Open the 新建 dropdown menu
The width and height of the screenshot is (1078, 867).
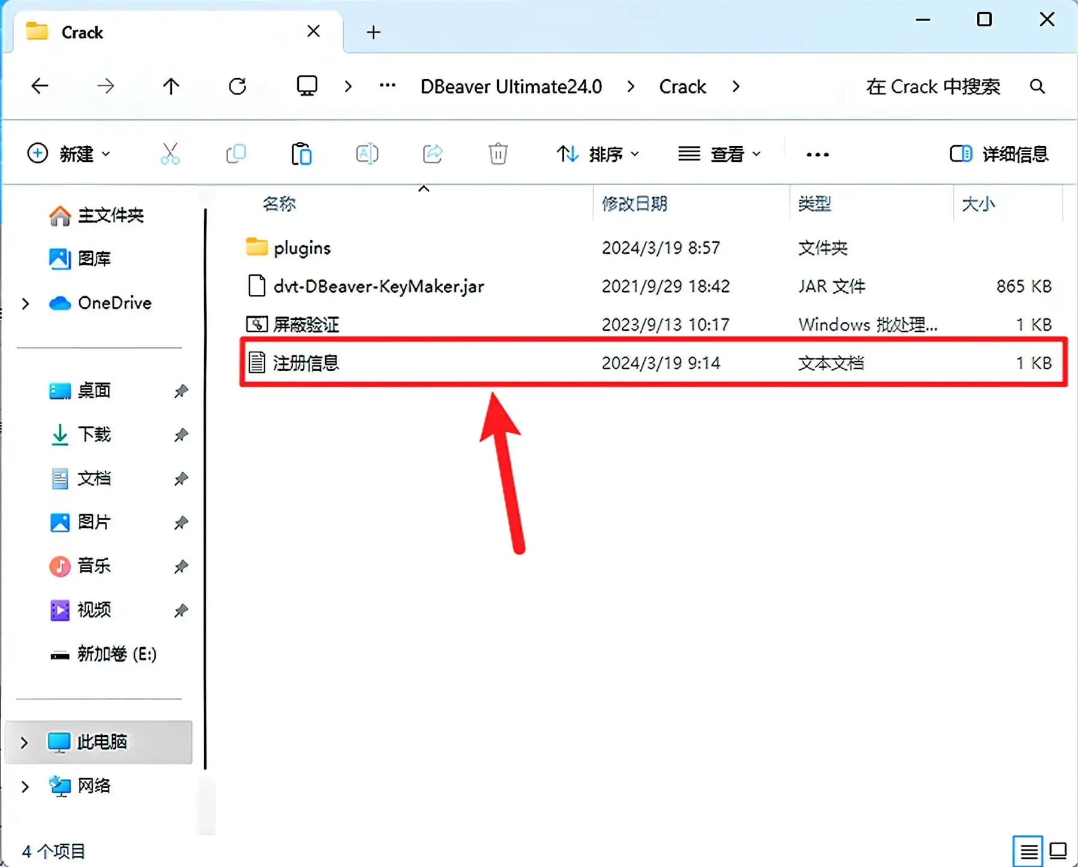point(69,154)
